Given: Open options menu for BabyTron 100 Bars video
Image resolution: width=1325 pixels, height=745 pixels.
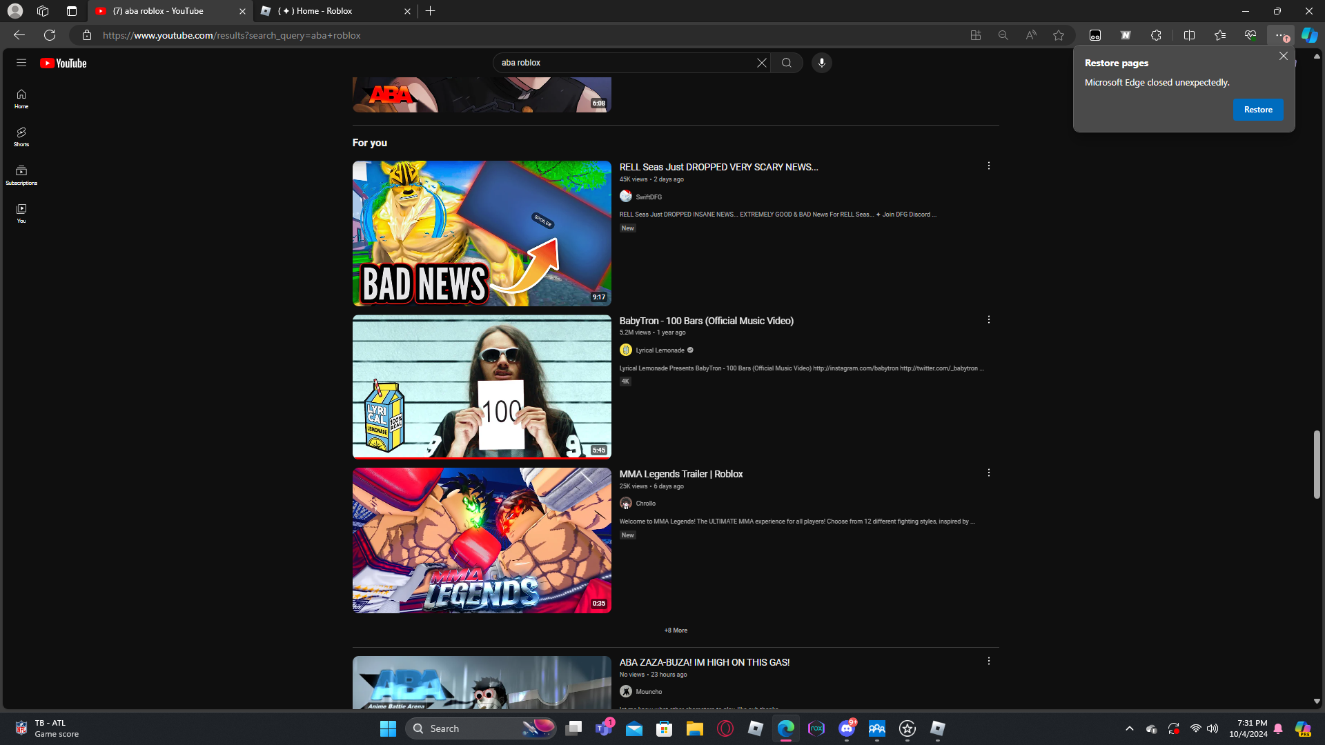Looking at the screenshot, I should click(989, 320).
